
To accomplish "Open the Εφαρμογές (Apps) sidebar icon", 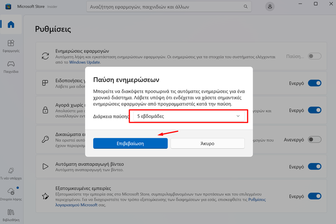I will pos(11,43).
